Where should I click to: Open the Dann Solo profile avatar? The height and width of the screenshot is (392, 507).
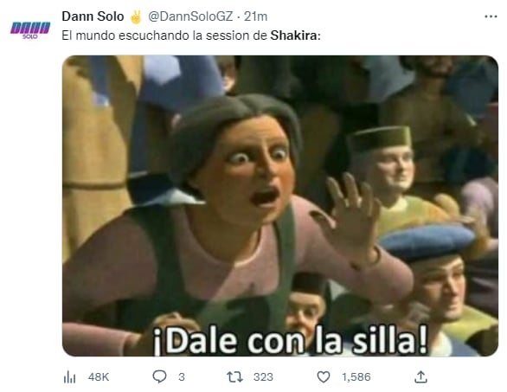click(x=30, y=29)
